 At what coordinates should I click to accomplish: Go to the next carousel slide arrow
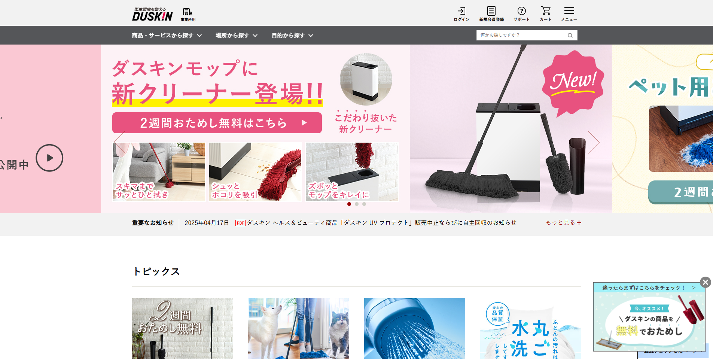click(x=594, y=142)
